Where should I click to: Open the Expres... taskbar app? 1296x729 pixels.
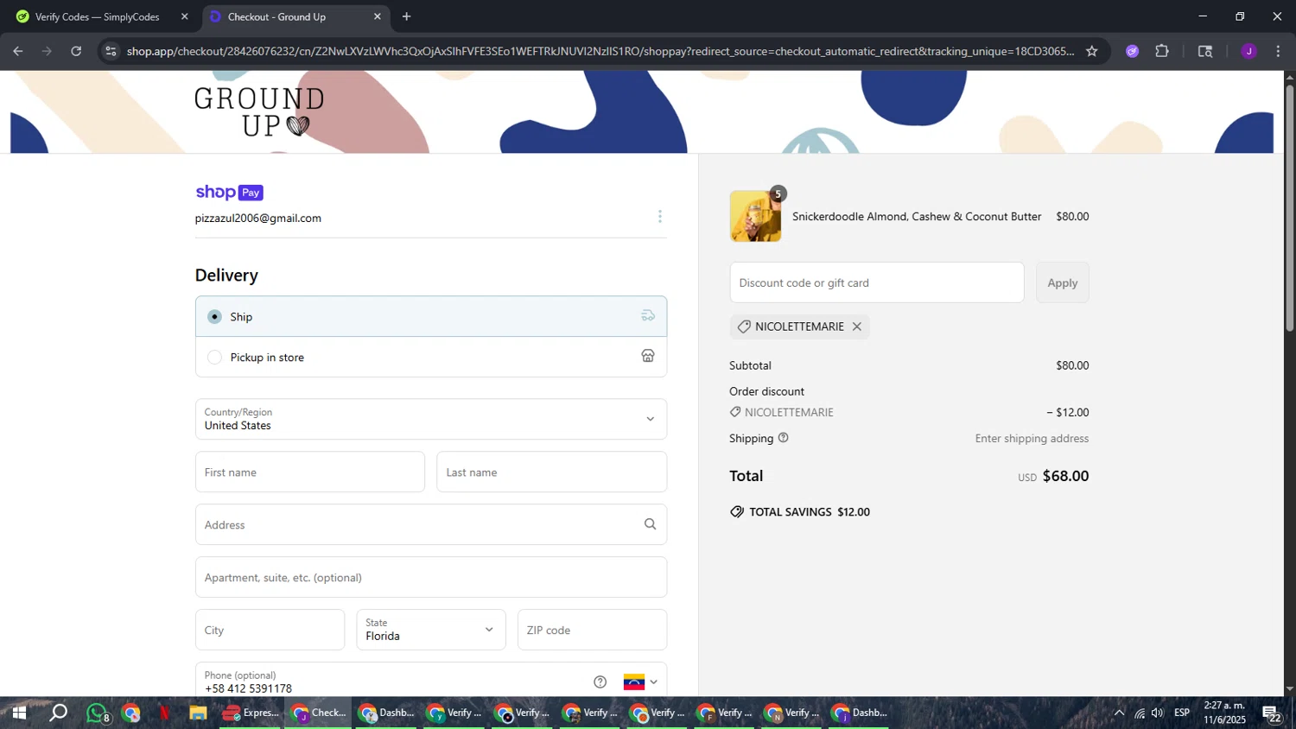(251, 713)
